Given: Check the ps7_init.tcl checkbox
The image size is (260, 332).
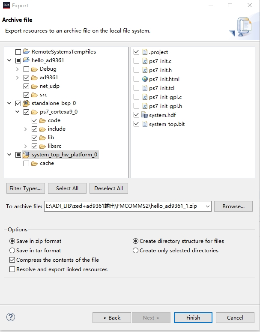Looking at the screenshot, I should tap(137, 88).
